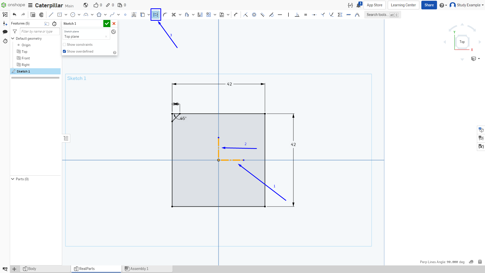The width and height of the screenshot is (485, 273).
Task: Click the Filter by name field
Action: pyautogui.click(x=40, y=31)
